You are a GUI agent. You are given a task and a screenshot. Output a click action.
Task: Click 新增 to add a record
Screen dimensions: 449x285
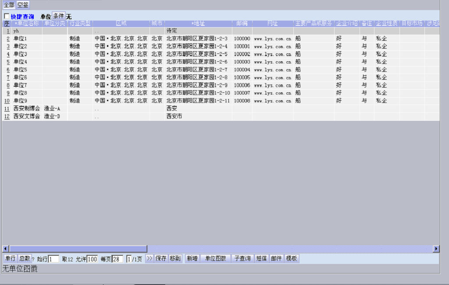coord(192,259)
